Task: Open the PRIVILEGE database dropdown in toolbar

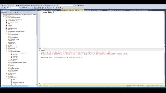Action: point(13,8)
